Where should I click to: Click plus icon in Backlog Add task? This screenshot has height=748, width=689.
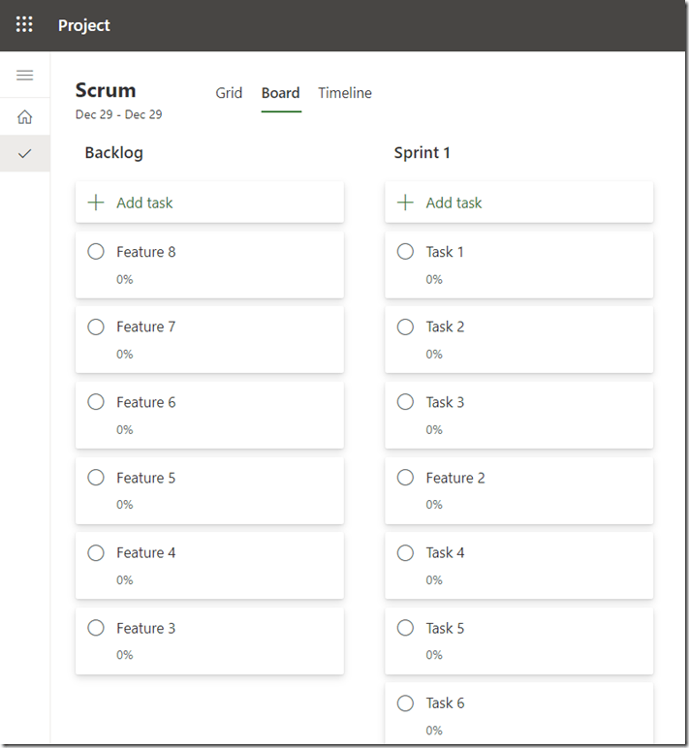click(x=96, y=203)
